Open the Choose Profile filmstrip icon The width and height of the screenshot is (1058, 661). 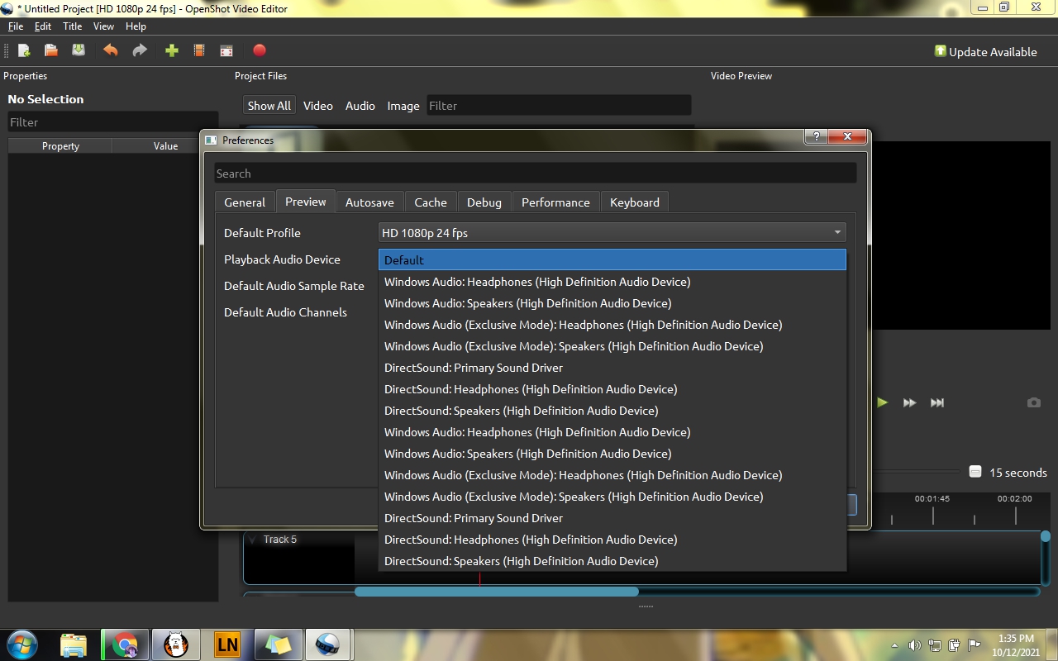198,50
